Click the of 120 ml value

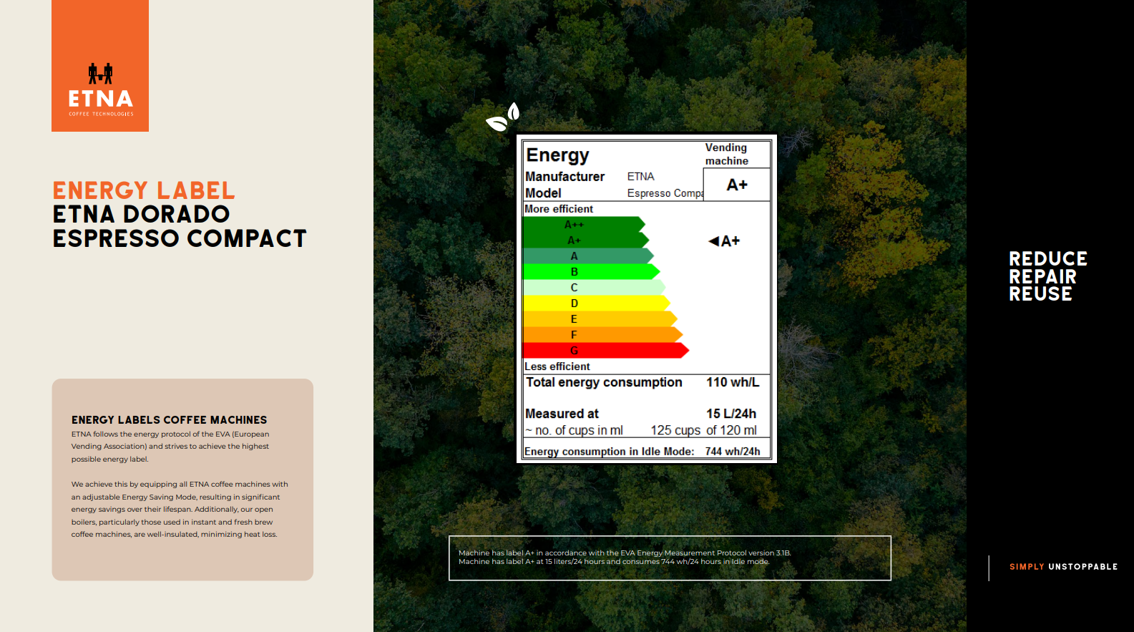[731, 430]
